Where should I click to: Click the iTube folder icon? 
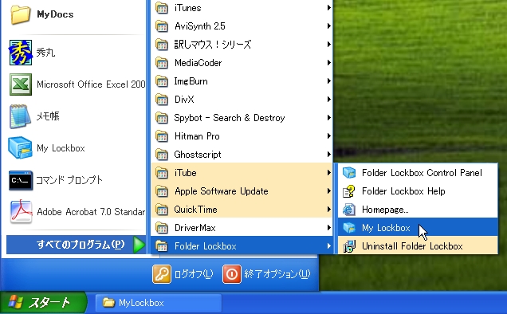[x=162, y=173]
